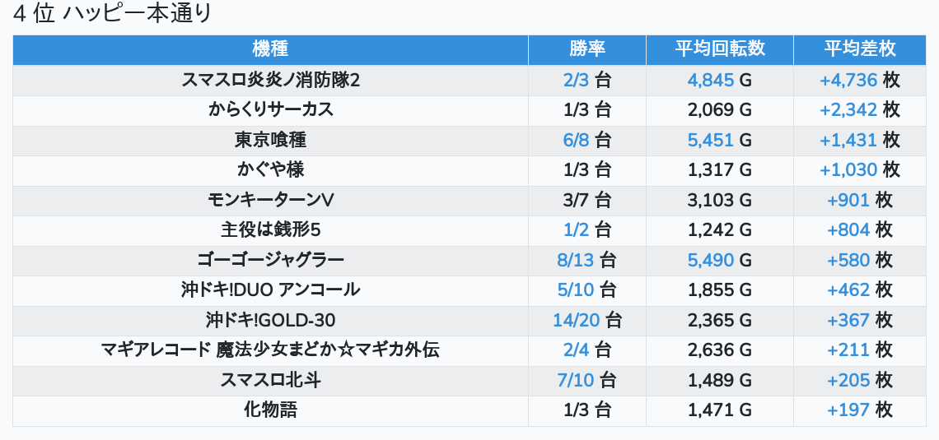939x440 pixels.
Task: Click the 4位 ハッピー本通り heading
Action: pyautogui.click(x=113, y=14)
